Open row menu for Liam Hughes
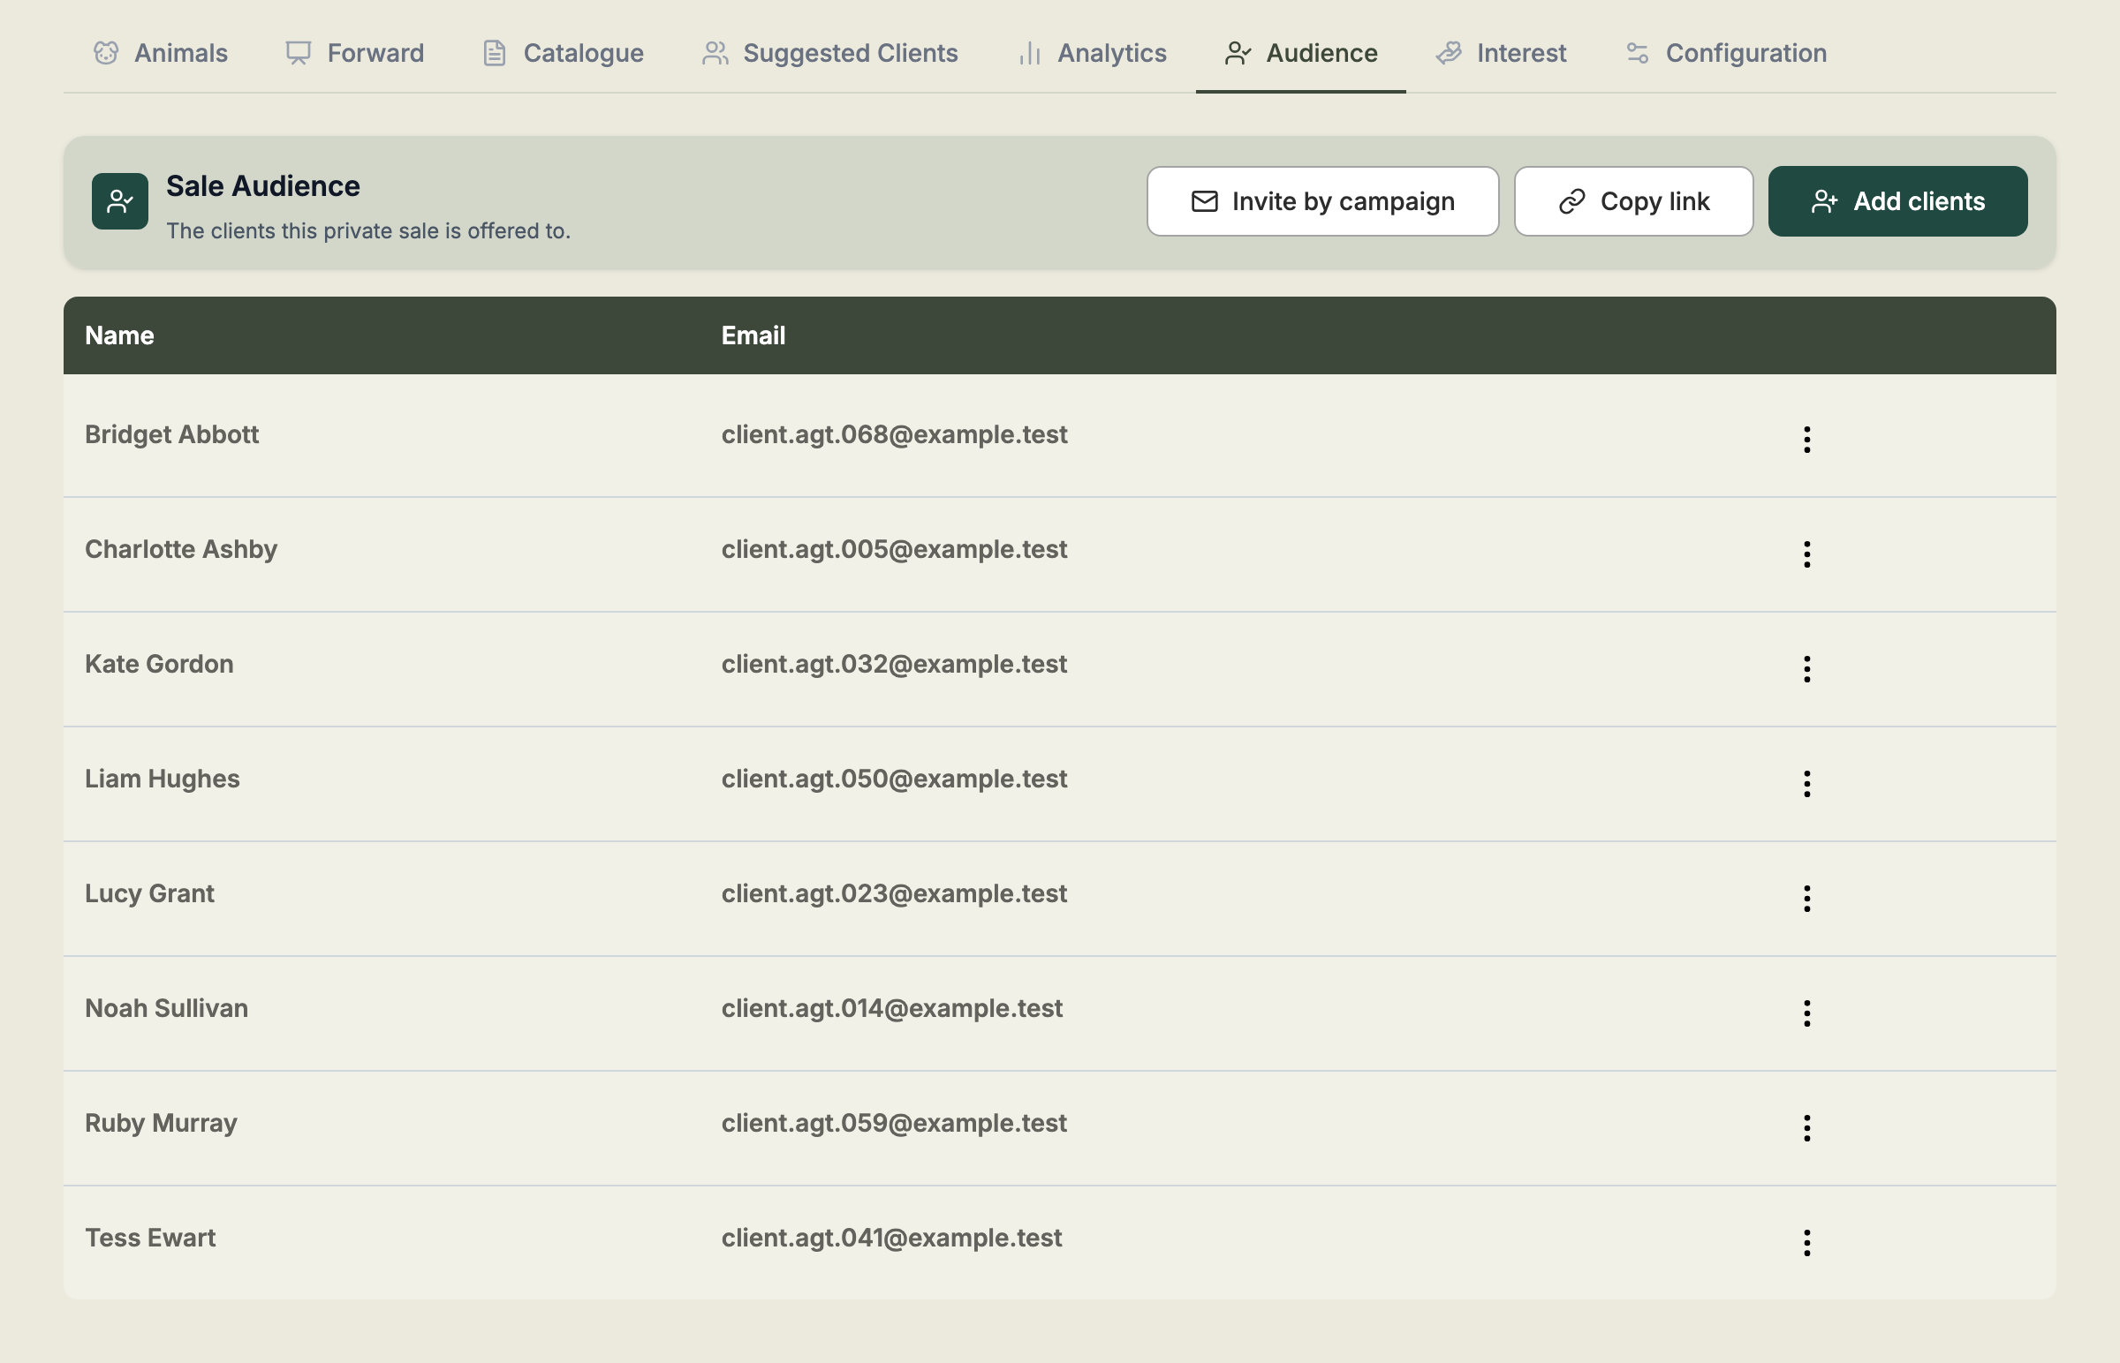The image size is (2120, 1363). [x=1807, y=784]
